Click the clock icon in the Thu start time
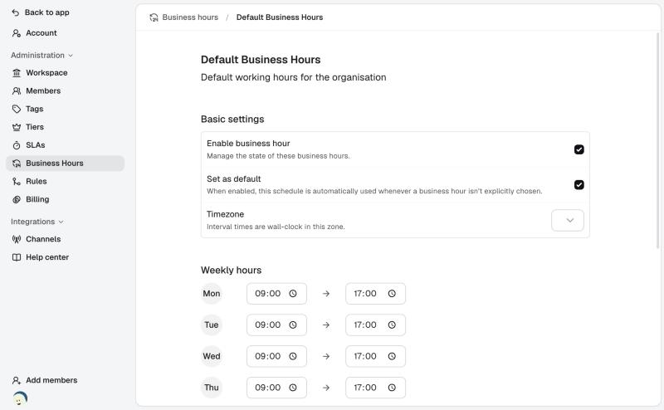The height and width of the screenshot is (410, 664). pos(293,388)
